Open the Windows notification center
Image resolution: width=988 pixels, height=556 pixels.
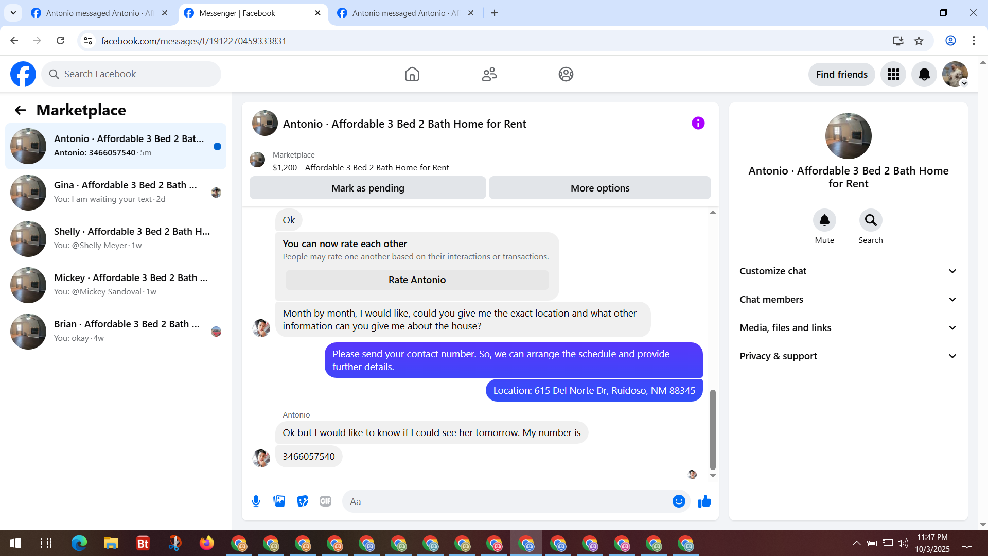coord(967,543)
